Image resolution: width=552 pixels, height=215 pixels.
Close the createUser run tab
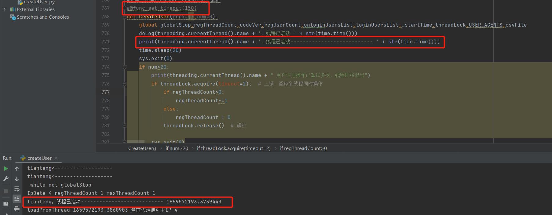tap(56, 158)
